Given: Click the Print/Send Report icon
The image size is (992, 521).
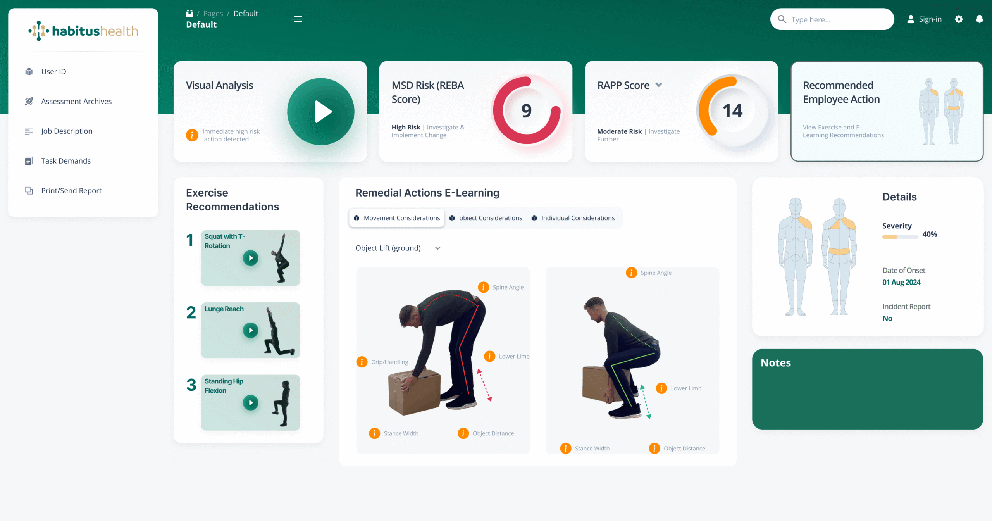Looking at the screenshot, I should [x=29, y=190].
